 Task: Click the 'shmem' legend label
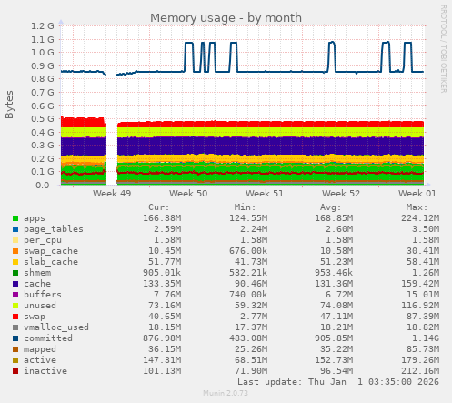37,273
